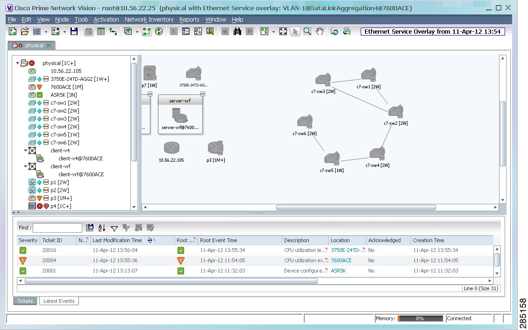Collapse the client-v4 tree node
This screenshot has height=330, width=528.
coord(26,151)
